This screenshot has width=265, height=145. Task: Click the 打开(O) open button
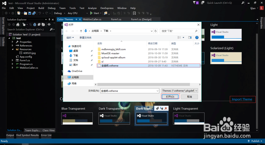(x=170, y=97)
